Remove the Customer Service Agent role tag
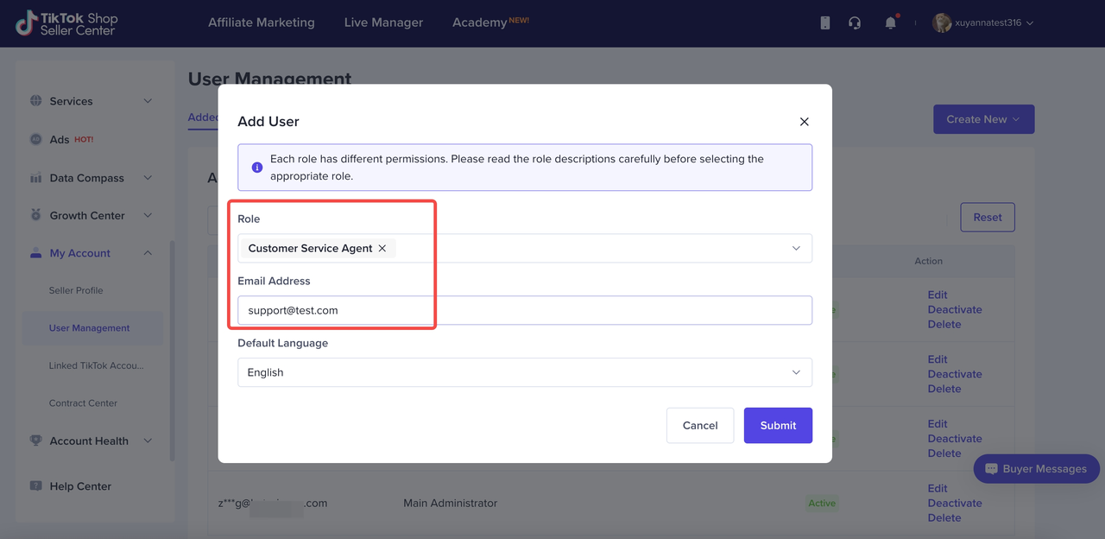The image size is (1105, 539). [382, 249]
